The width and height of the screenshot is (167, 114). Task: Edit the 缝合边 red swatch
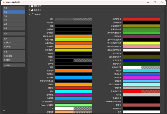point(73,88)
